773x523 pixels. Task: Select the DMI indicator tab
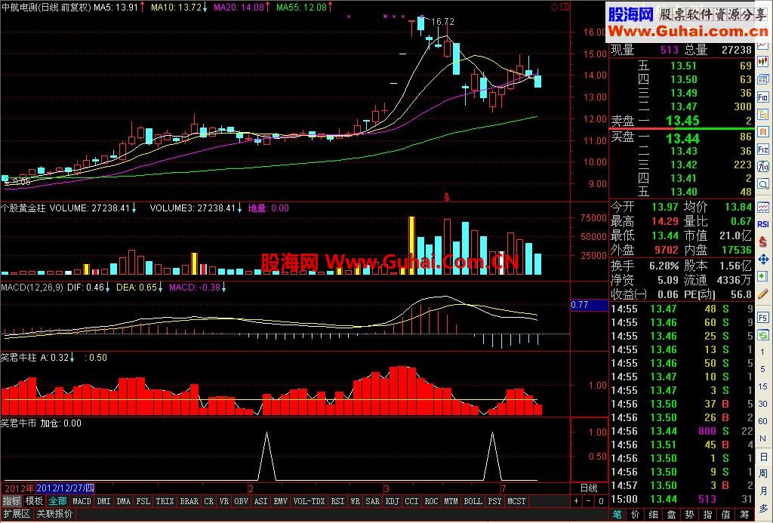tap(103, 501)
